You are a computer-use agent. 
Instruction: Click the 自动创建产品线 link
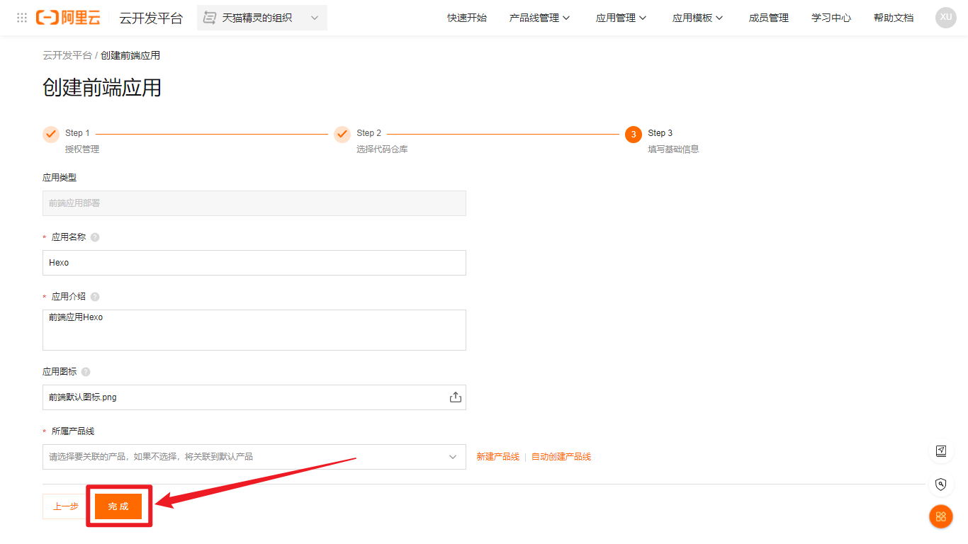[x=561, y=457]
